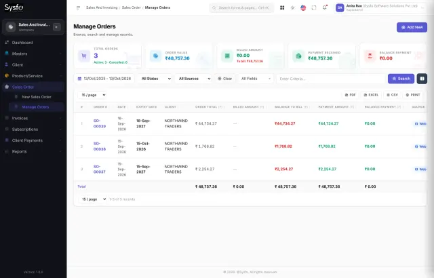Click the Sales Order breadcrumb

click(131, 7)
